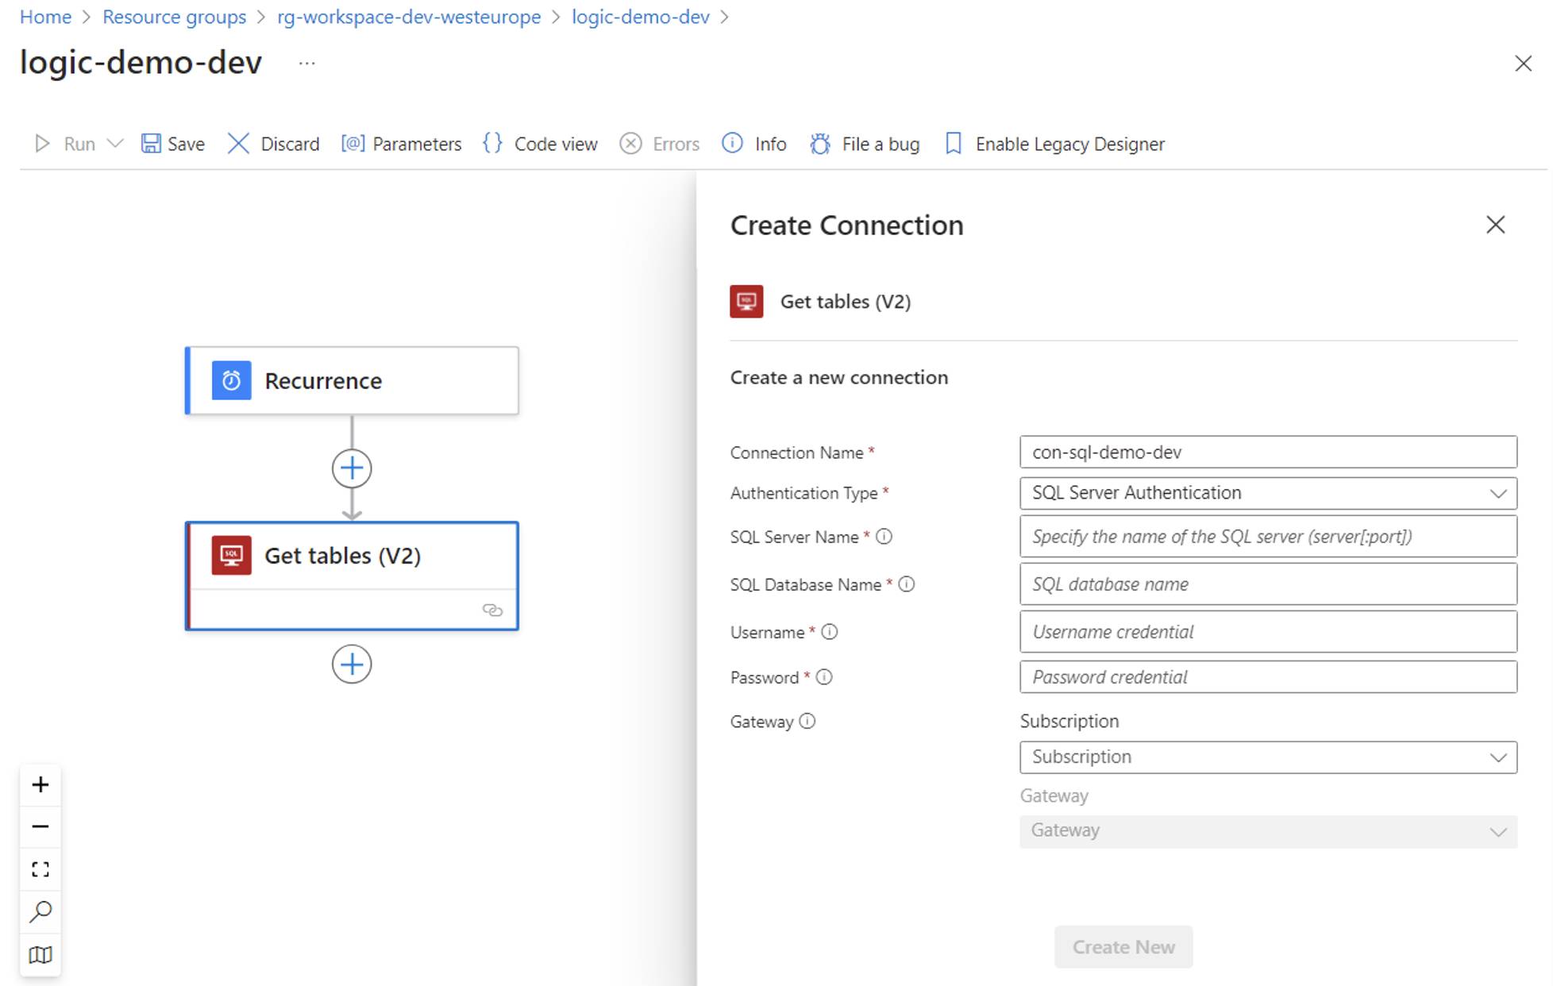Click SQL connector icon in Create Connection panel
The image size is (1553, 986).
coord(746,302)
